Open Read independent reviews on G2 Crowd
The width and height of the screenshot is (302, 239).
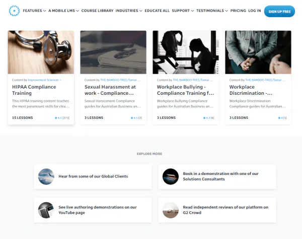point(225,210)
